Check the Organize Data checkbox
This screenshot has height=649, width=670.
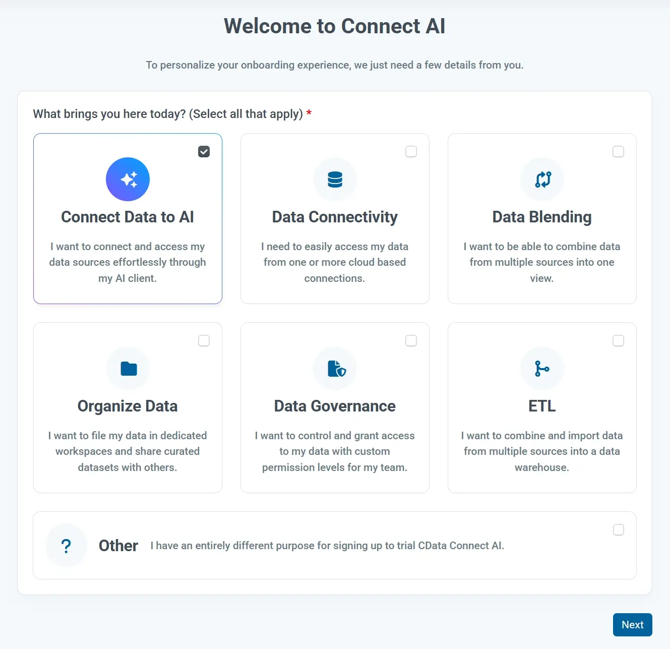(204, 341)
